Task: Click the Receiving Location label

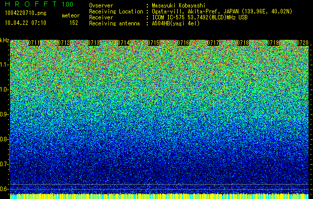Action: (x=116, y=12)
